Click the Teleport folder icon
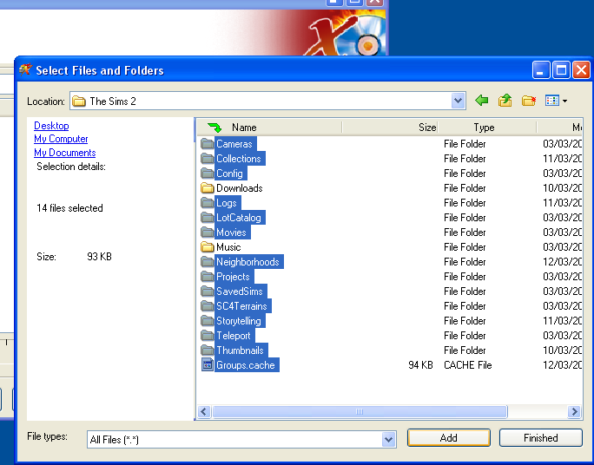 coord(207,336)
